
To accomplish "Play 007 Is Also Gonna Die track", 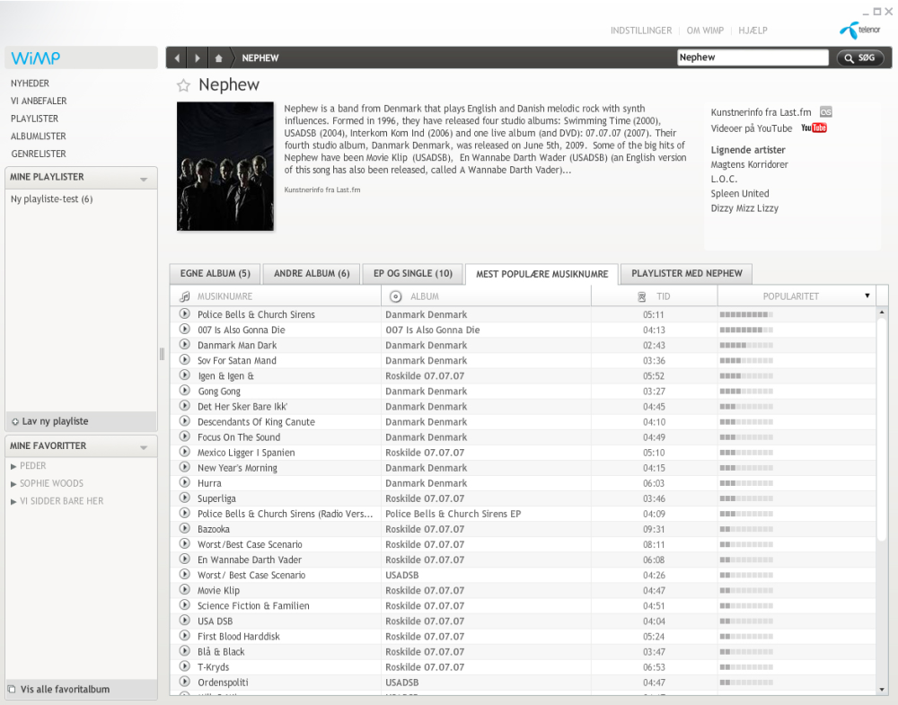I will click(184, 329).
